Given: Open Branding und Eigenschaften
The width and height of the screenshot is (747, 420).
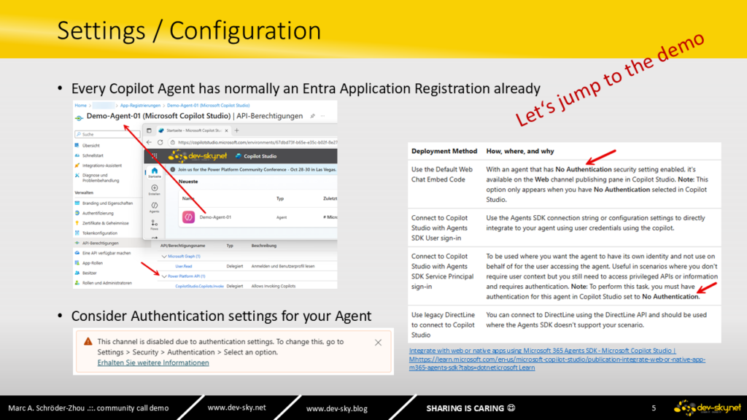Looking at the screenshot, I should 107,203.
